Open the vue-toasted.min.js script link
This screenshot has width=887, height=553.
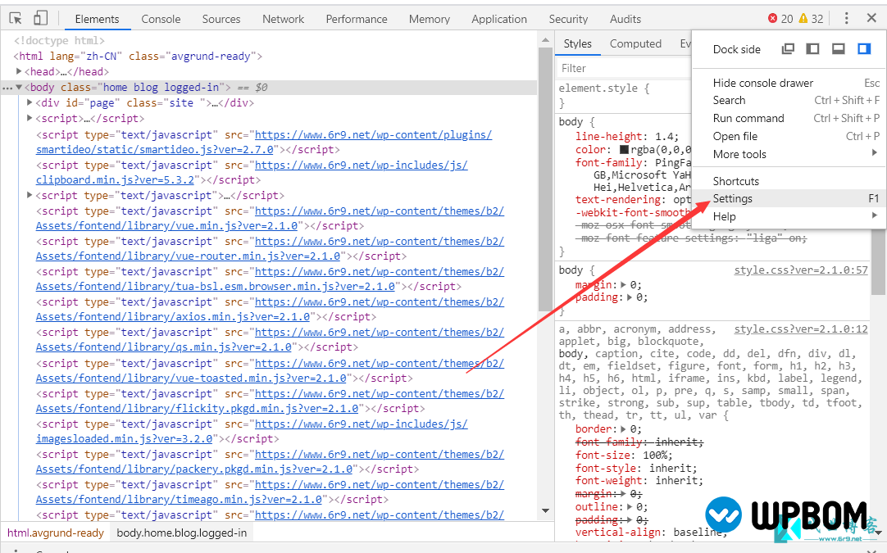coord(270,371)
